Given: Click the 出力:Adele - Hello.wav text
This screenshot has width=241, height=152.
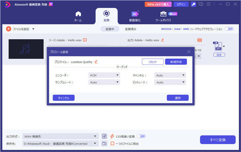Looking at the screenshot, I should (143, 40).
